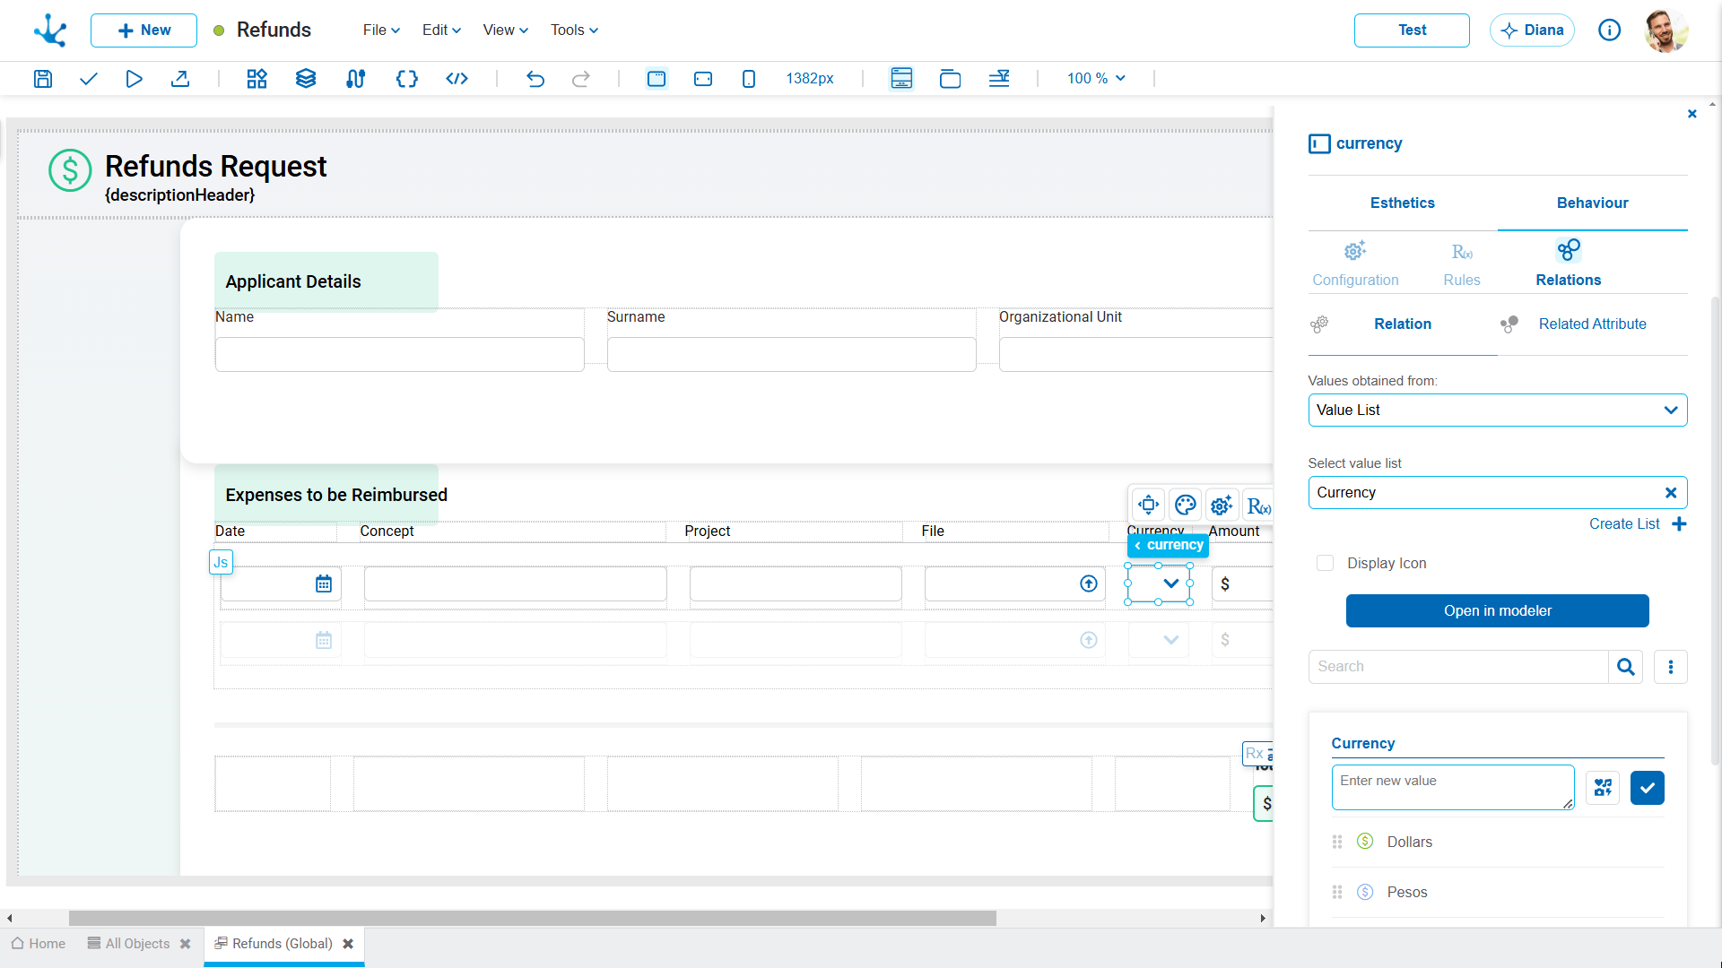Click the info icon near Diana
Image resolution: width=1722 pixels, height=968 pixels.
click(1610, 30)
